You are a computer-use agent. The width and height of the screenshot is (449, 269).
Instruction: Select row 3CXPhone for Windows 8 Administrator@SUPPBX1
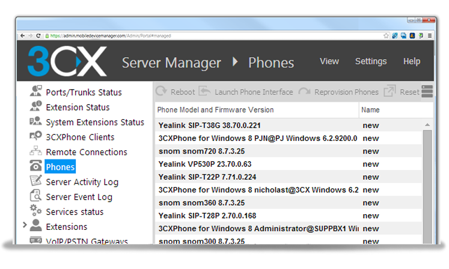[x=289, y=229]
